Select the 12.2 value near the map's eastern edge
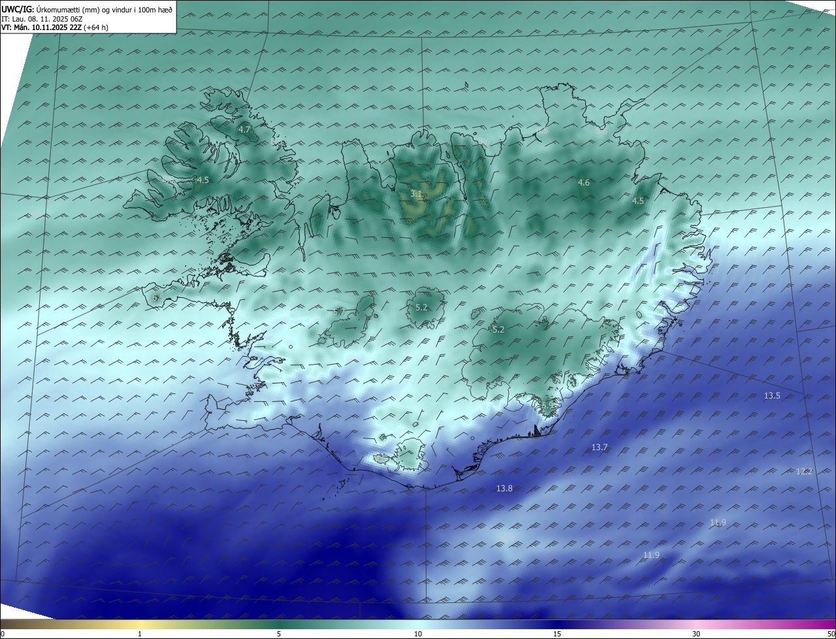Screen dimensions: 836x639 point(805,472)
